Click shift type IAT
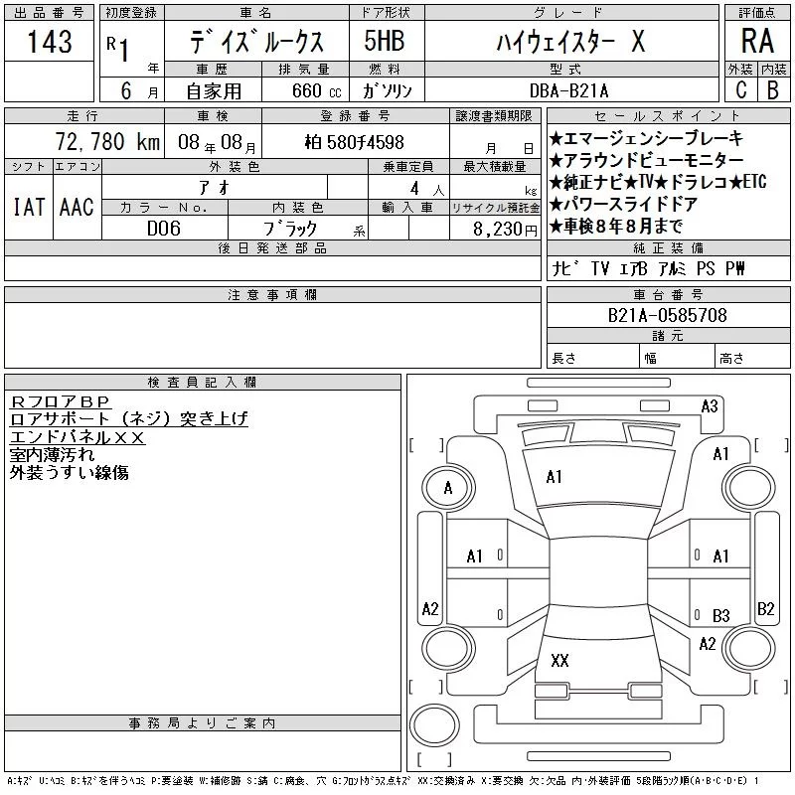The width and height of the screenshot is (795, 795). pos(29,207)
